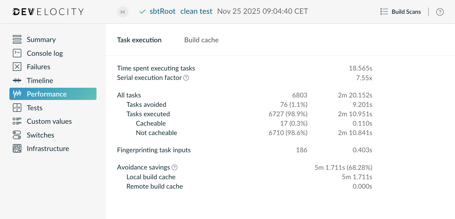Click the clean test link
The width and height of the screenshot is (455, 219).
[x=196, y=11]
